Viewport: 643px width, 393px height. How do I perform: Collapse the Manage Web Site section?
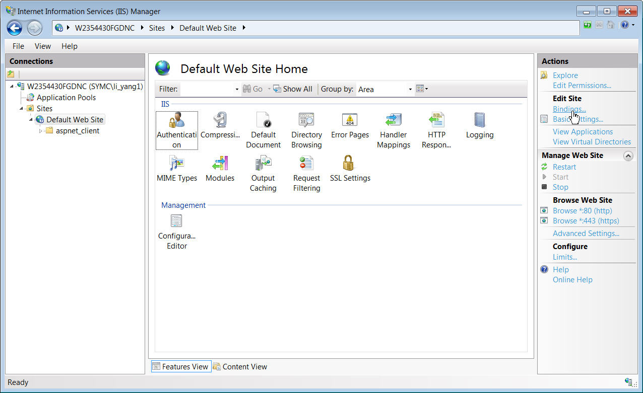(628, 156)
